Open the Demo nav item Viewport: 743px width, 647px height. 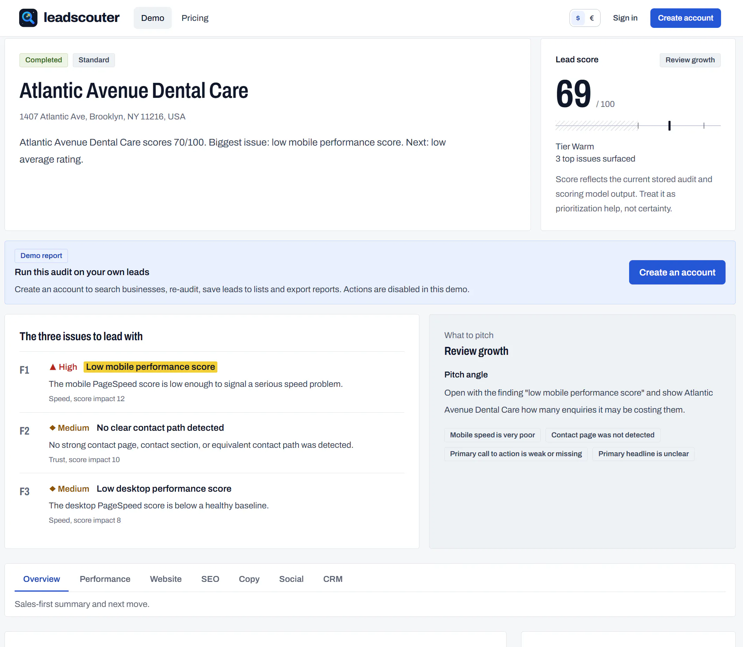point(153,18)
